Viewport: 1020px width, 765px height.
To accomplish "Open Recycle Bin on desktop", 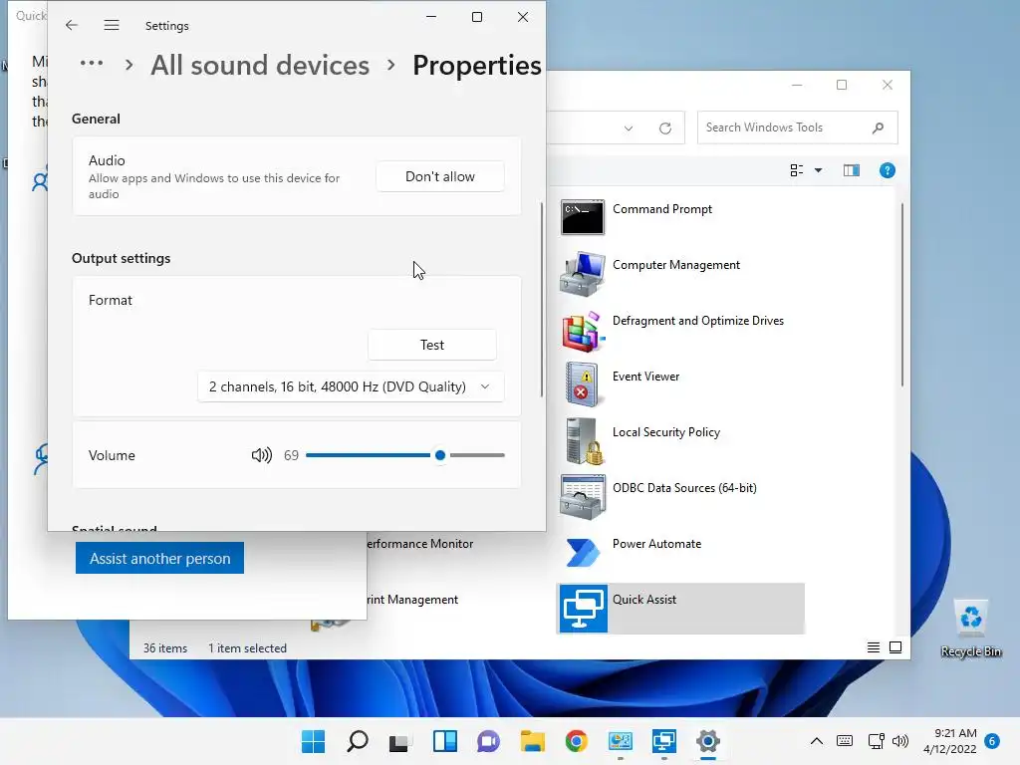I will [x=971, y=630].
